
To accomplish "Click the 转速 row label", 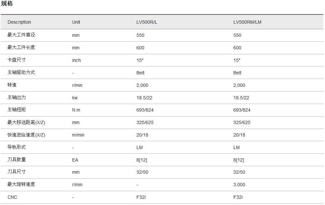I will 12,85.
